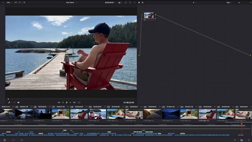
Task: Select clip 246 dark silhouette thumbnail
Action: 42,114
